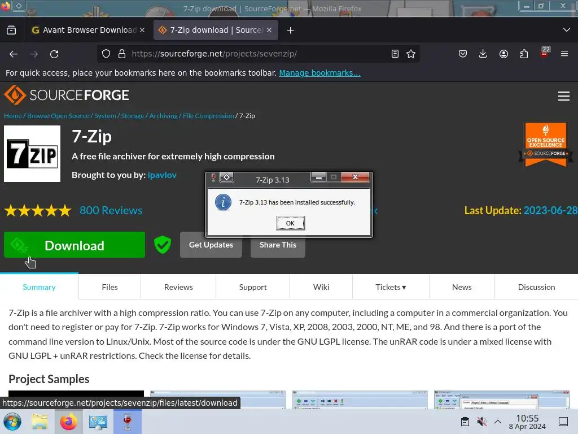The height and width of the screenshot is (434, 578).
Task: Click the padlock site security icon
Action: click(122, 54)
